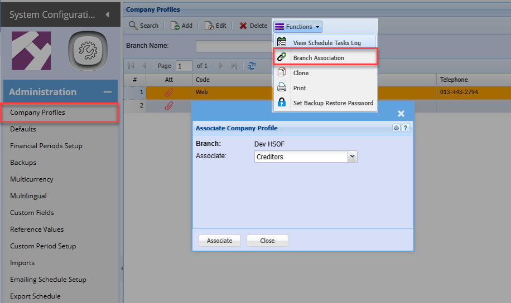The image size is (511, 303).
Task: Click the dialog settings gear icon
Action: [397, 128]
